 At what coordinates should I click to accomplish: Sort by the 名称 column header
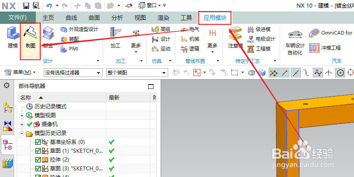pyautogui.click(x=62, y=97)
